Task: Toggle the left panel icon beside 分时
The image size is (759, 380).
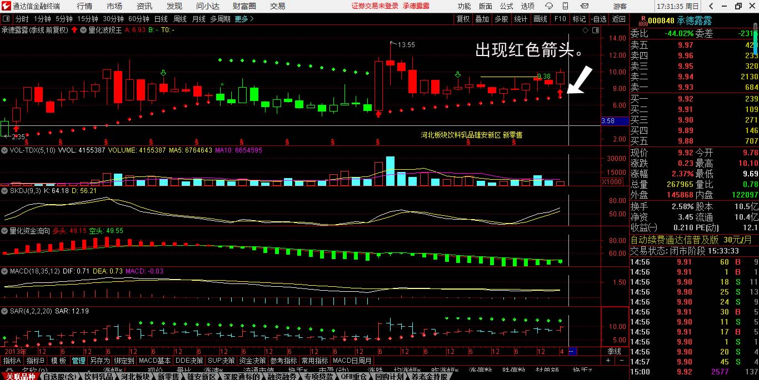Action: 6,19
